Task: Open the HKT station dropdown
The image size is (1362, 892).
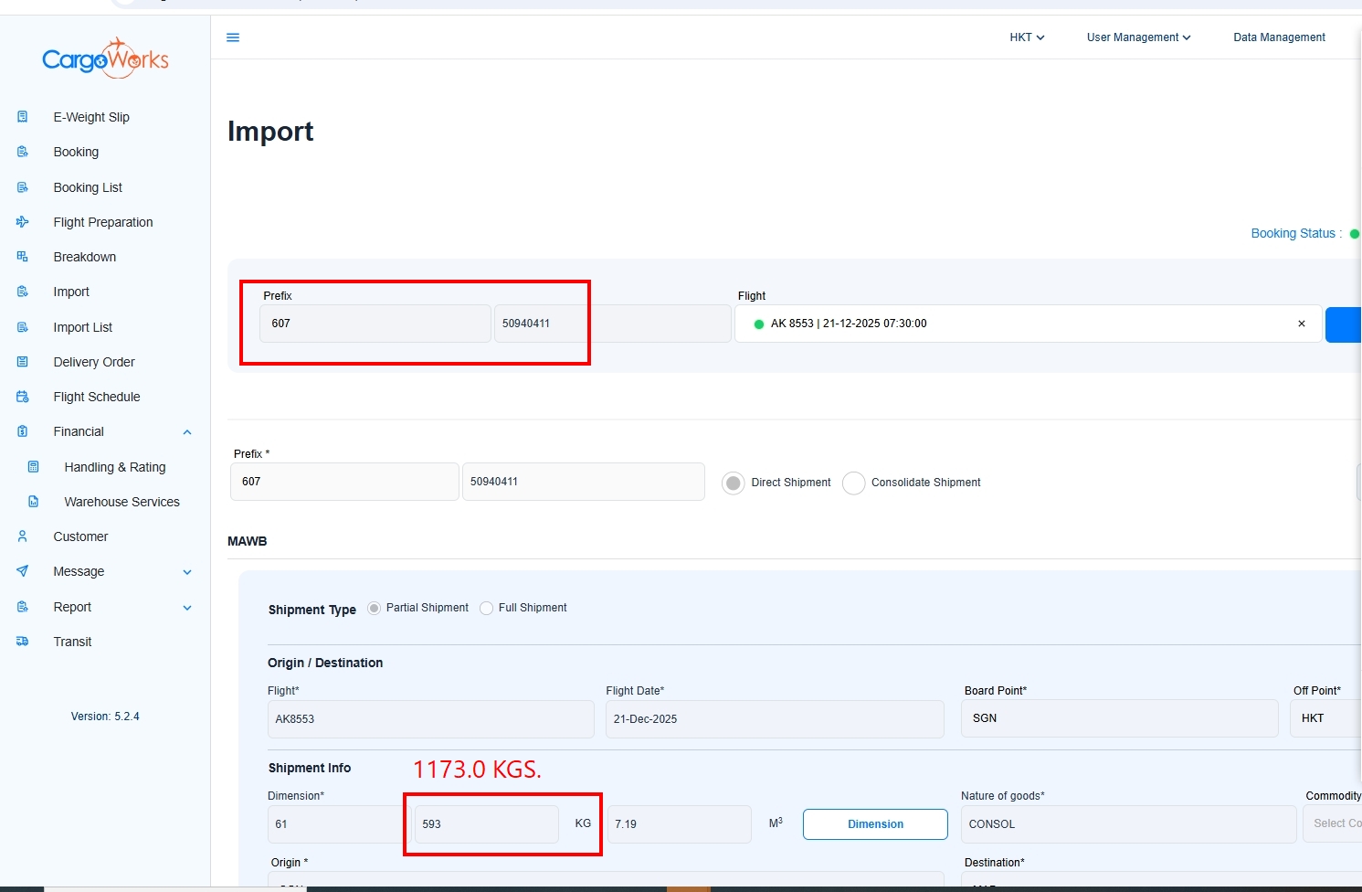Action: coord(1027,37)
